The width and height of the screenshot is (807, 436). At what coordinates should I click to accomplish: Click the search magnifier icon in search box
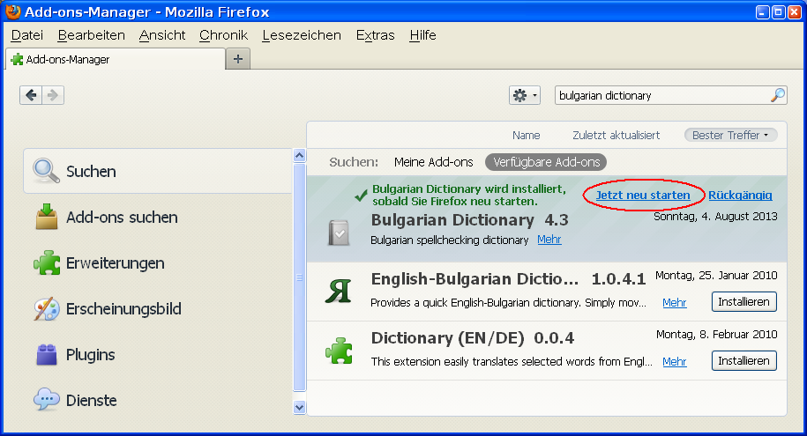point(778,95)
